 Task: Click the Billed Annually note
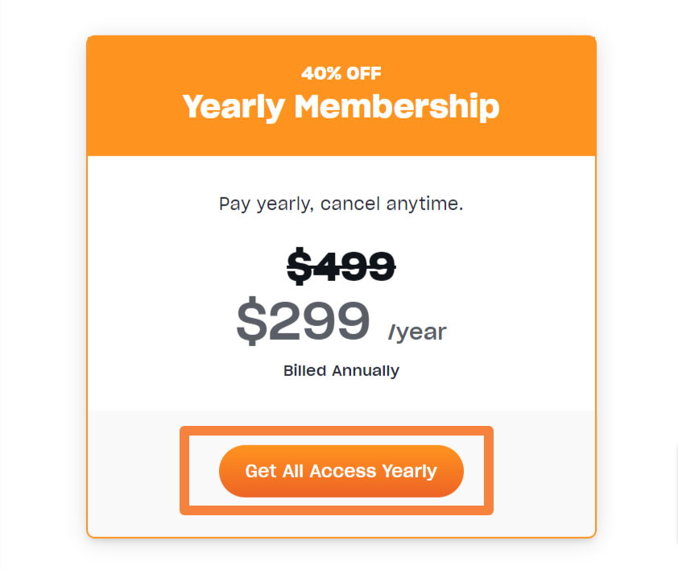click(341, 371)
